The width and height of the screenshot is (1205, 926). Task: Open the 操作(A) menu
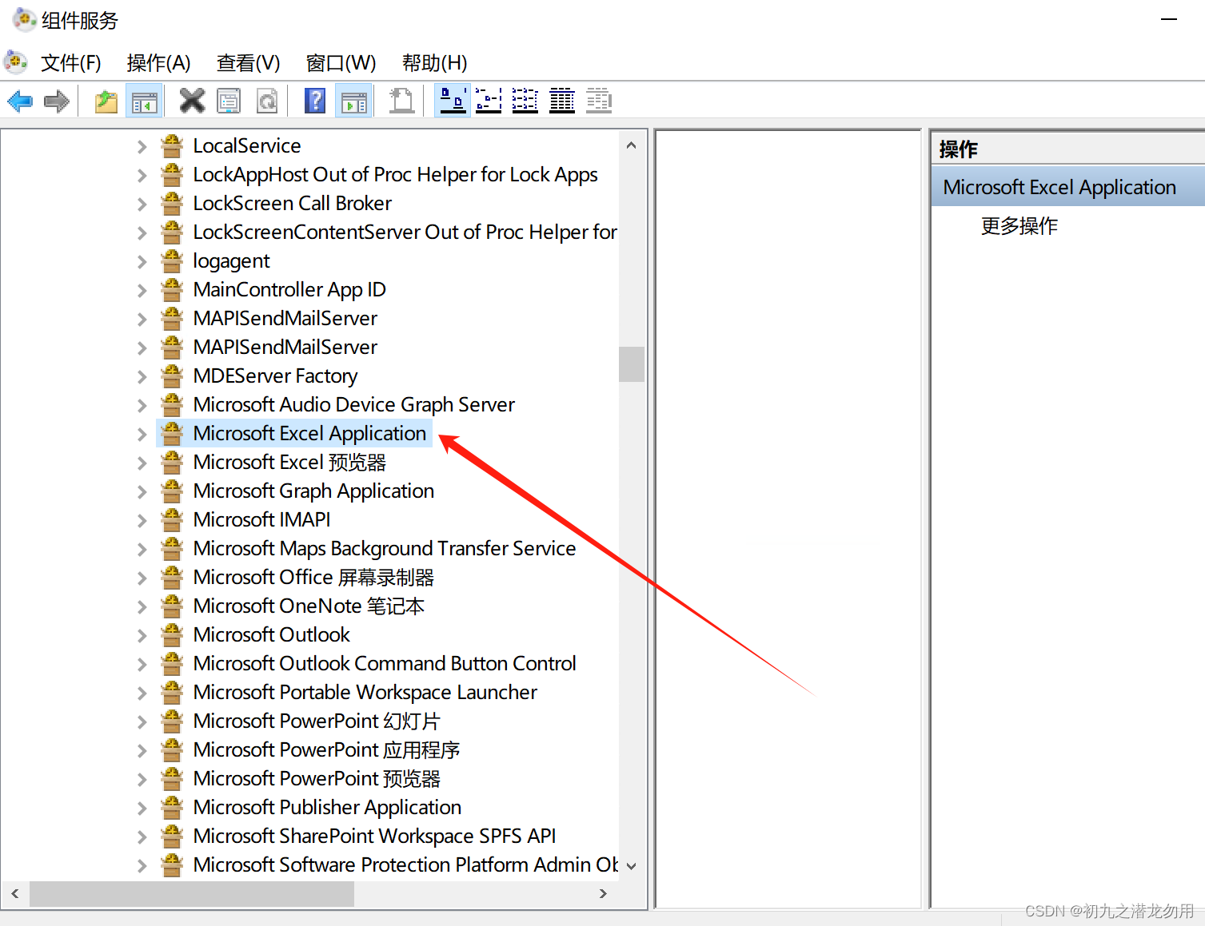point(158,62)
